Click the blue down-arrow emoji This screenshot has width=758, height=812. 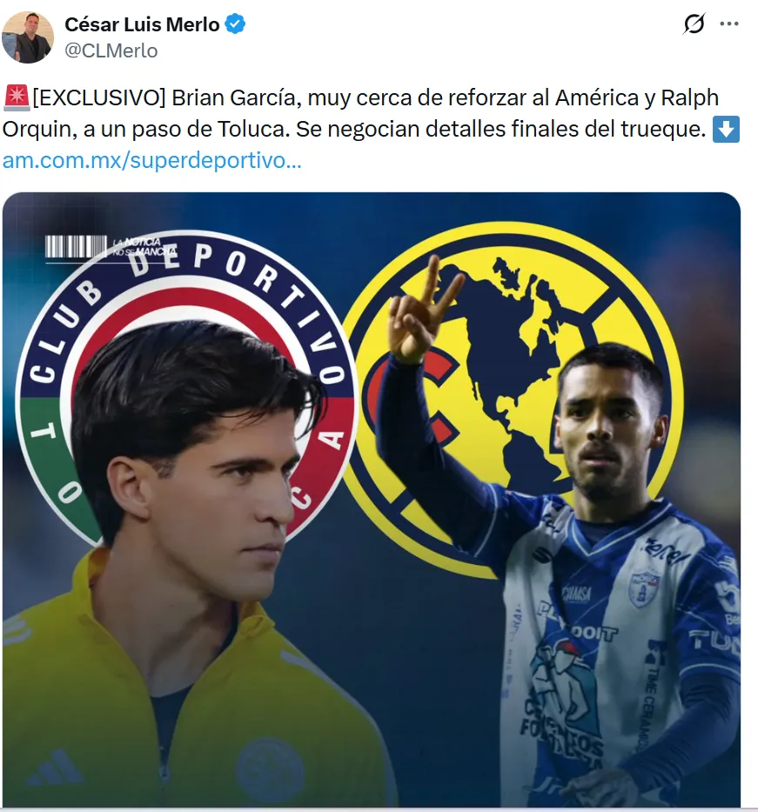[726, 130]
